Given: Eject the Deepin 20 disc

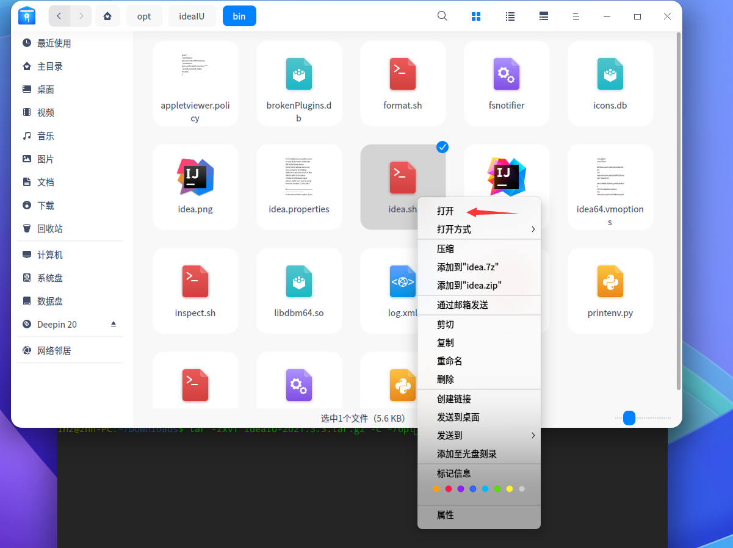Looking at the screenshot, I should tap(113, 324).
